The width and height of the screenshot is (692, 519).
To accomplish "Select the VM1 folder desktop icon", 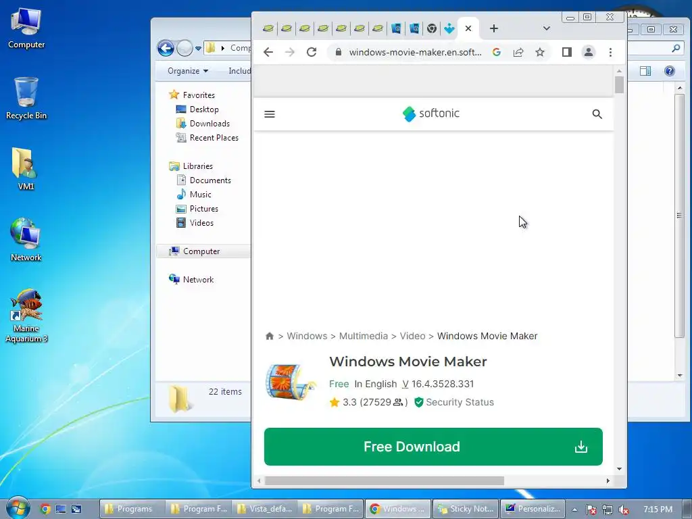I will tap(26, 169).
